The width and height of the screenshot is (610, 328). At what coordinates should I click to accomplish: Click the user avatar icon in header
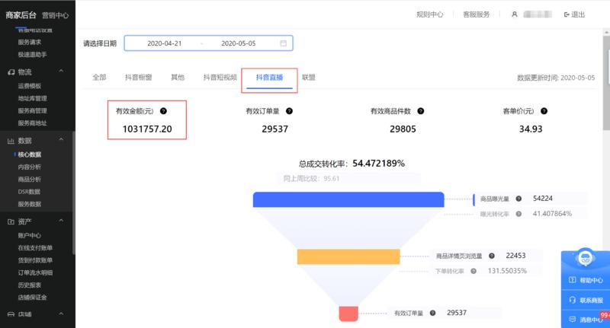514,14
